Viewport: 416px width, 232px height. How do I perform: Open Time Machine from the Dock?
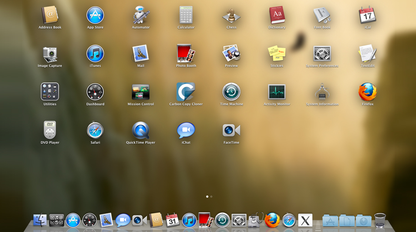tap(222, 220)
